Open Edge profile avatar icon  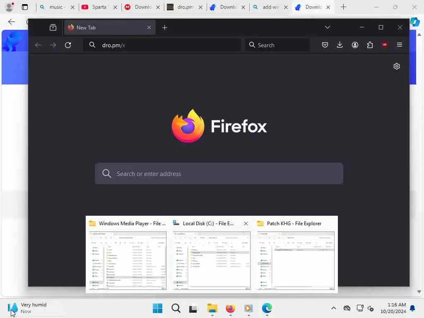[x=10, y=7]
